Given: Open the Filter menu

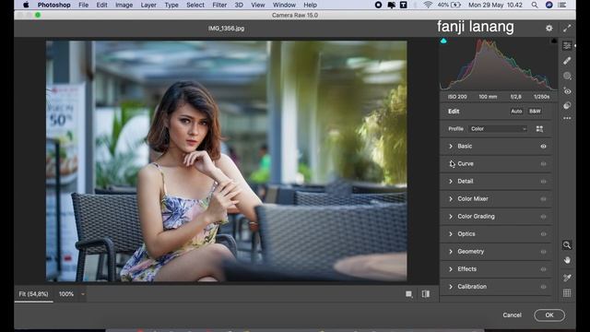Looking at the screenshot, I should point(219,5).
